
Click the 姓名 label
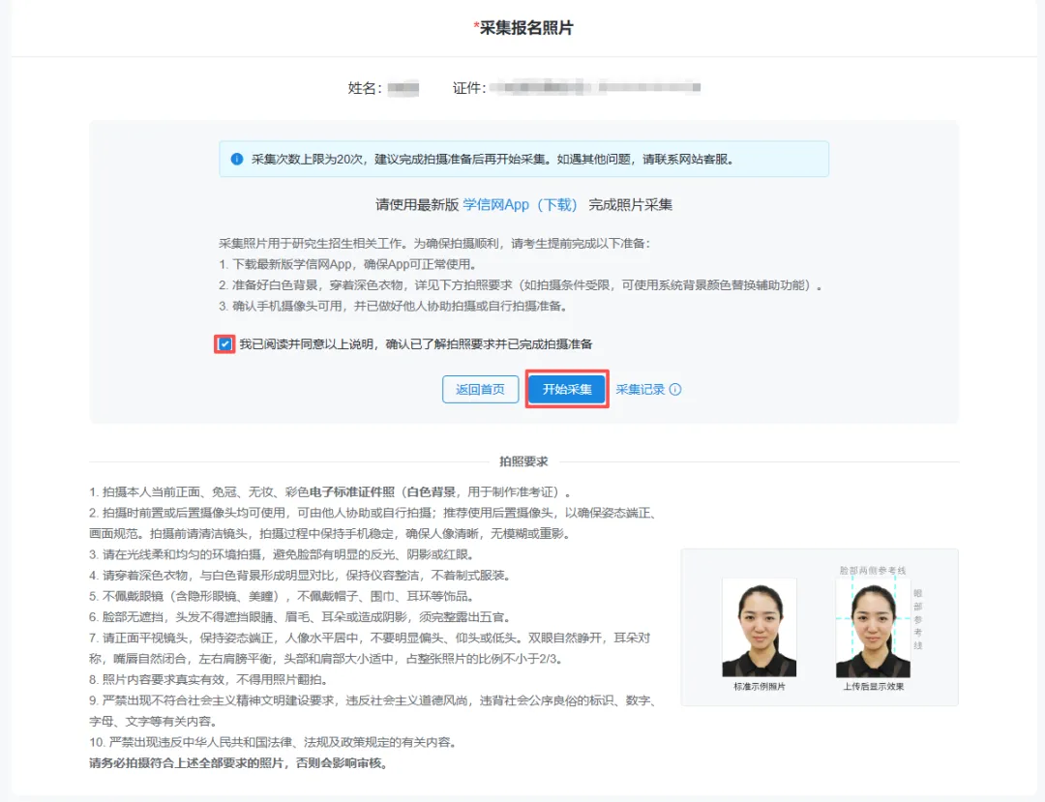[365, 88]
